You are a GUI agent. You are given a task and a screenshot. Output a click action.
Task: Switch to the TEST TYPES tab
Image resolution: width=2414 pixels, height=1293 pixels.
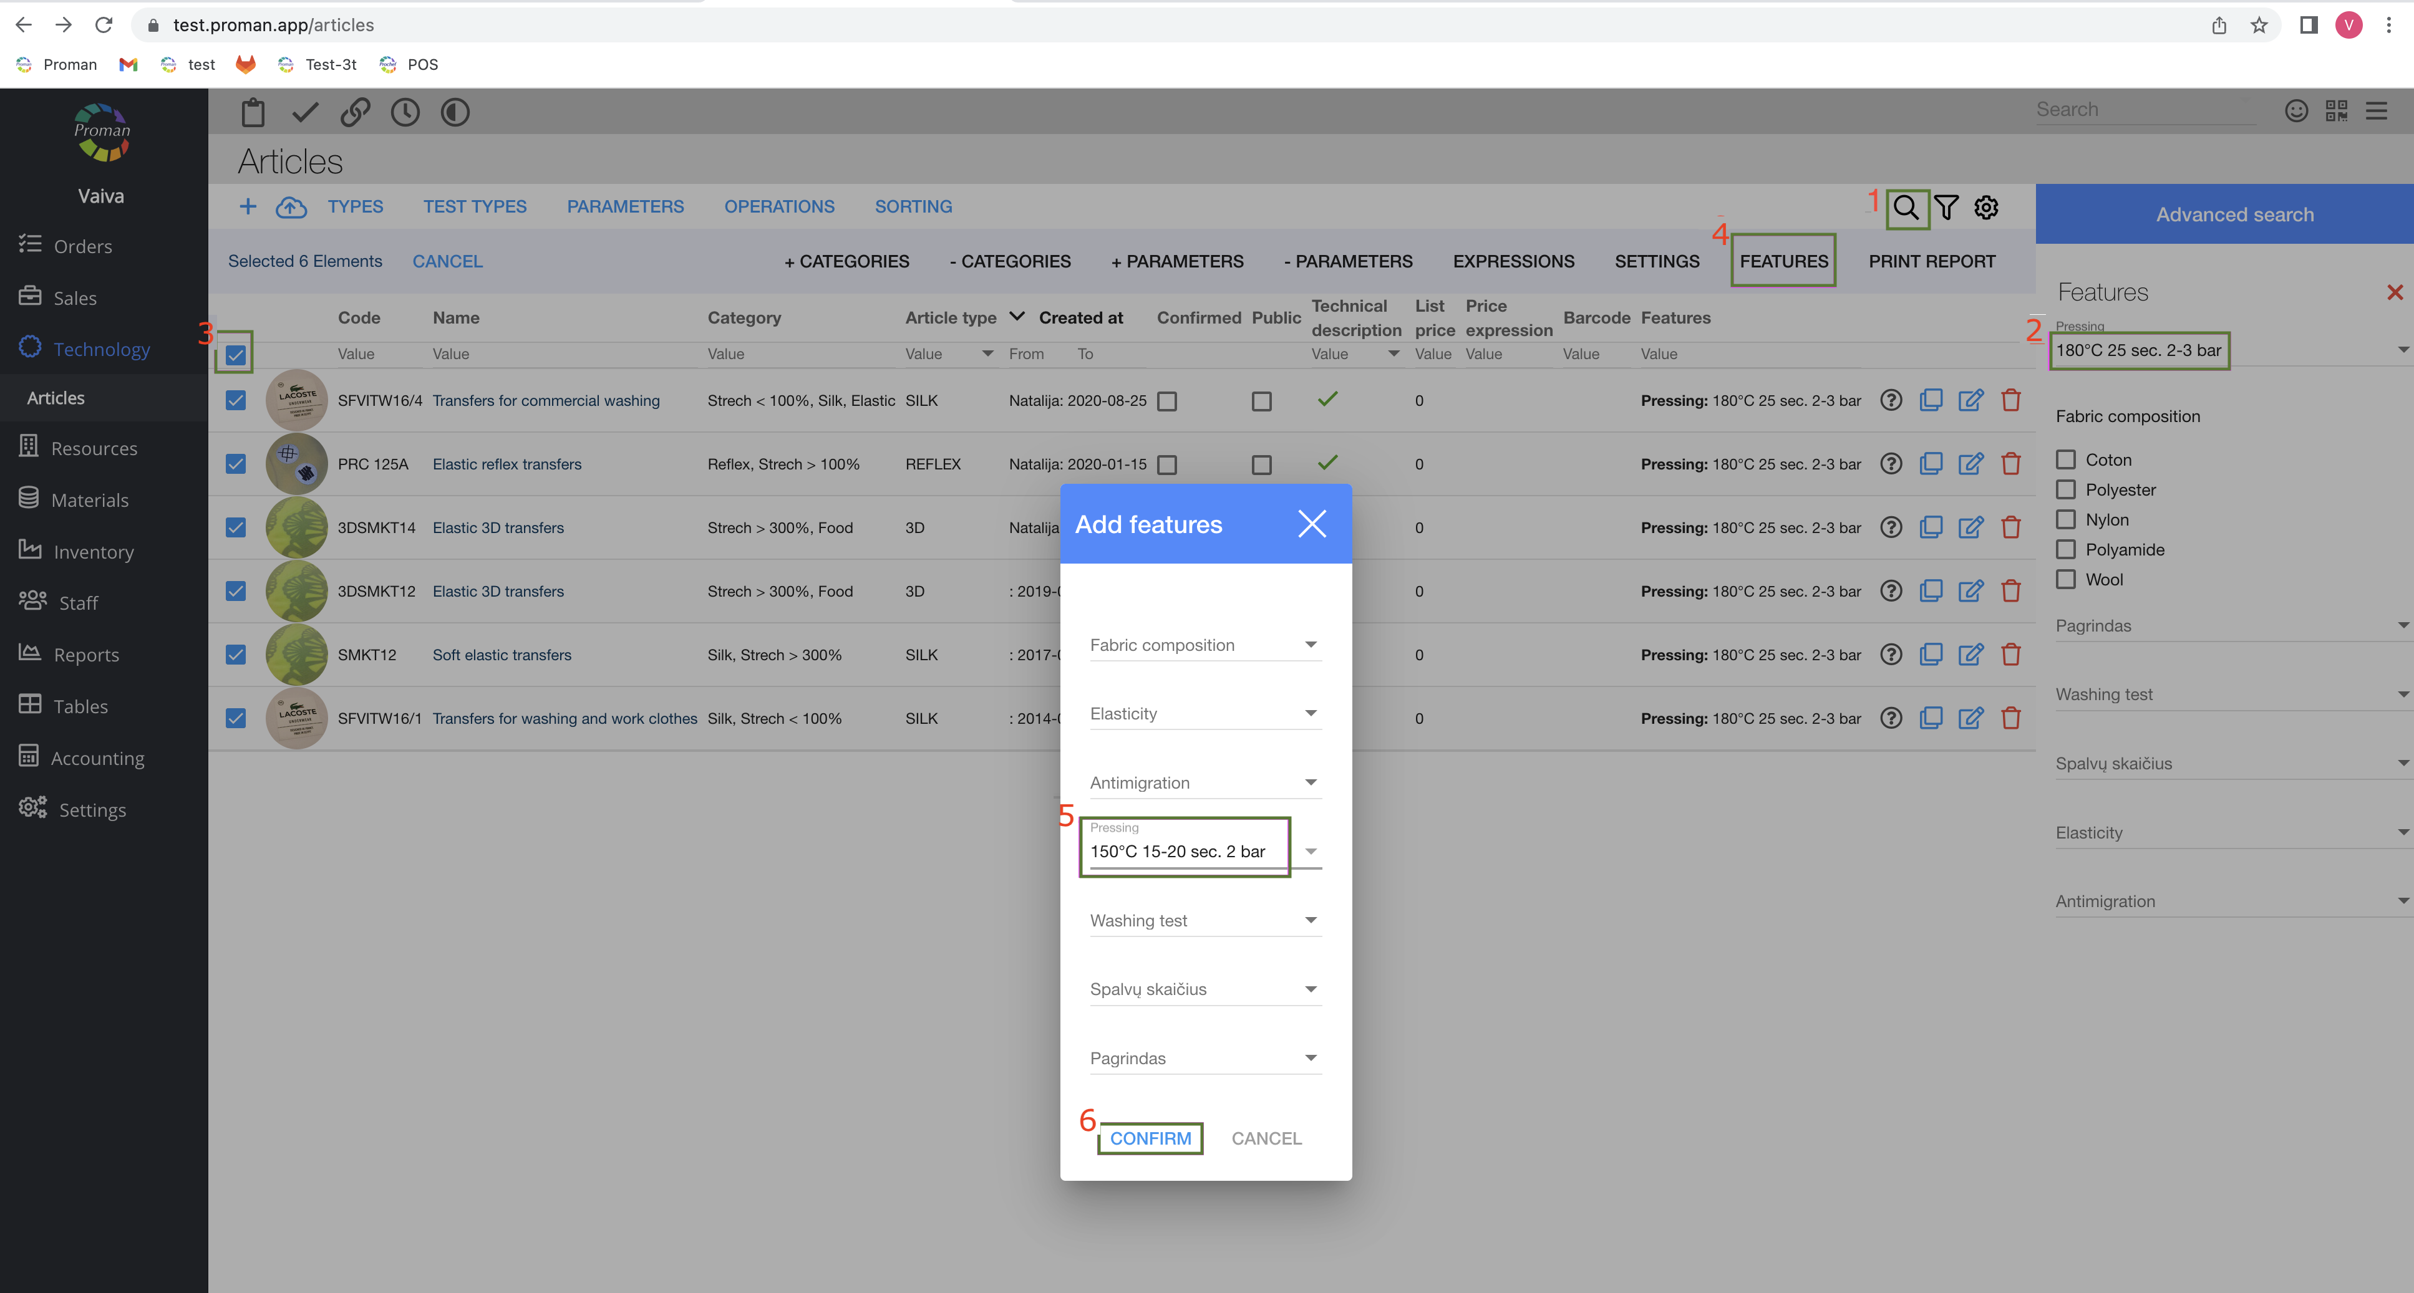pos(474,207)
